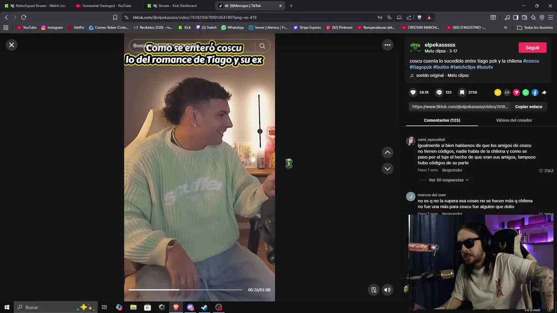Open Todos los favoritos folder

535,27
